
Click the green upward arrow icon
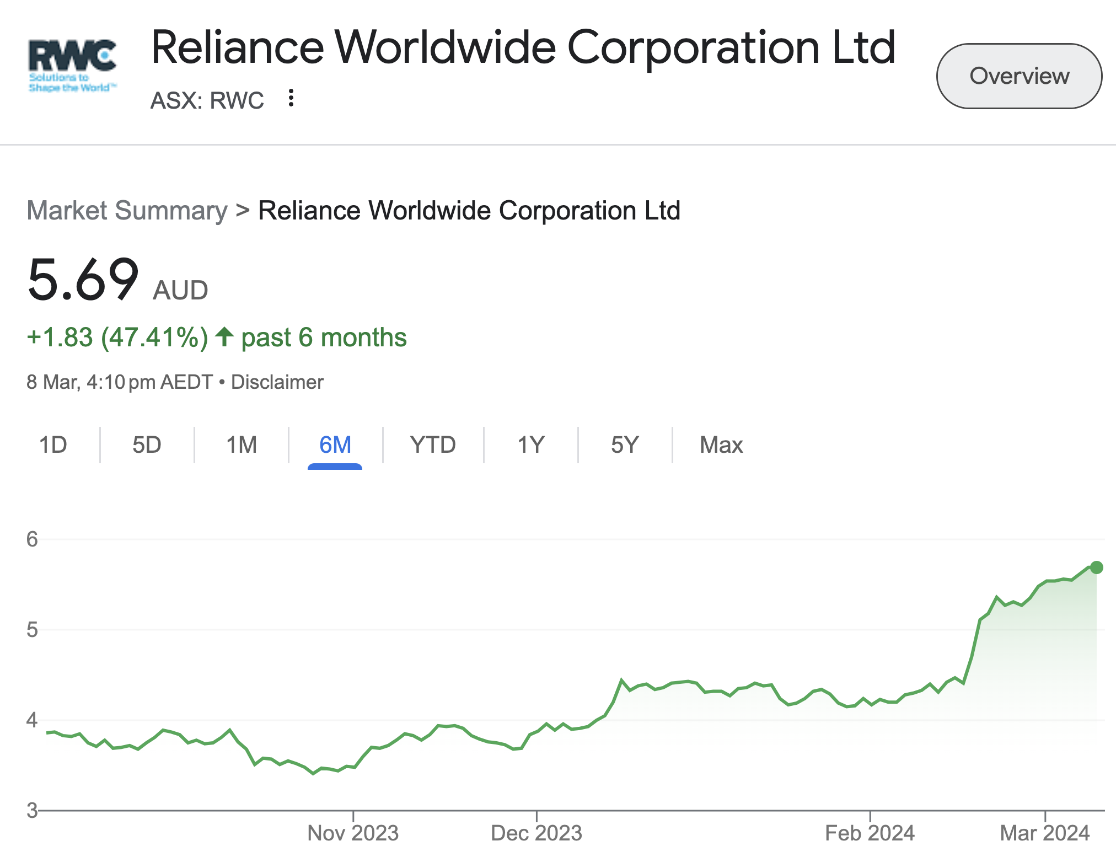[x=224, y=337]
